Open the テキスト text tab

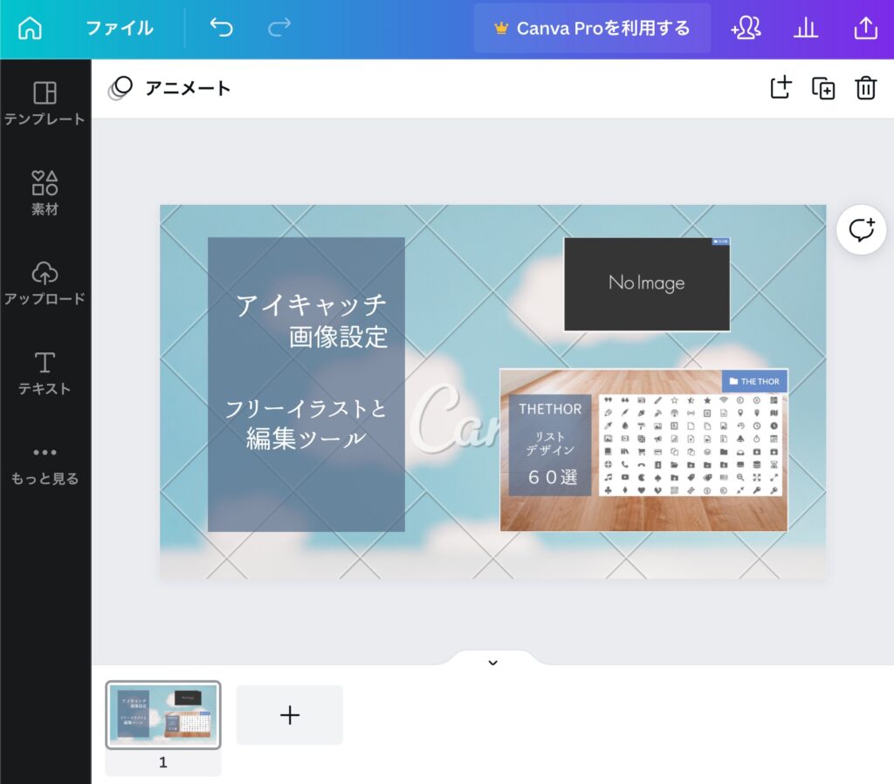(45, 373)
